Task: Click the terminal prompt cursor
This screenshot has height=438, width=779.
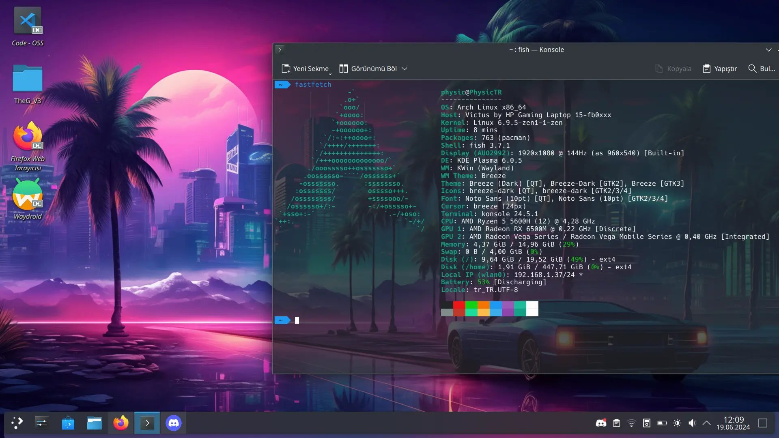Action: (x=297, y=320)
